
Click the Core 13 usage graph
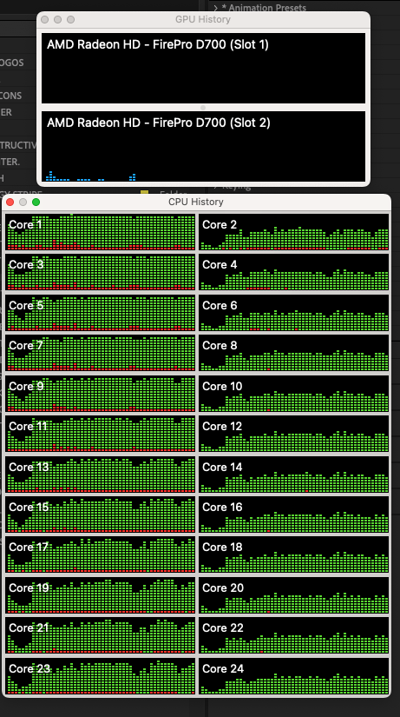100,475
